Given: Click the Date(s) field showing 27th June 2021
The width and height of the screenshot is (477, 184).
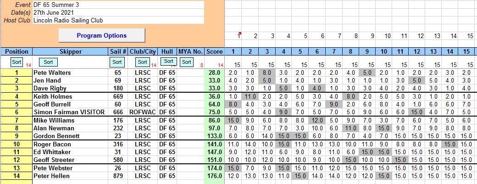Looking at the screenshot, I should (x=118, y=12).
